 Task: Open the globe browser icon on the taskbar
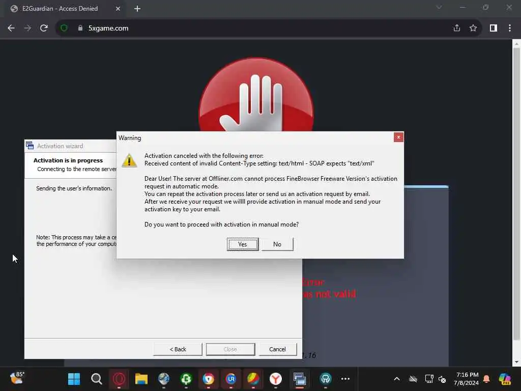(x=164, y=379)
